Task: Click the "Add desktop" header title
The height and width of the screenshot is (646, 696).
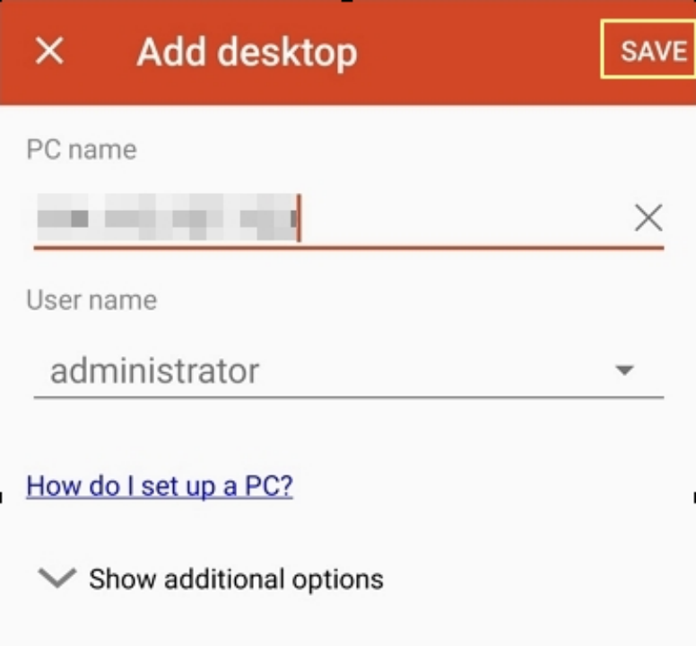Action: [x=247, y=52]
